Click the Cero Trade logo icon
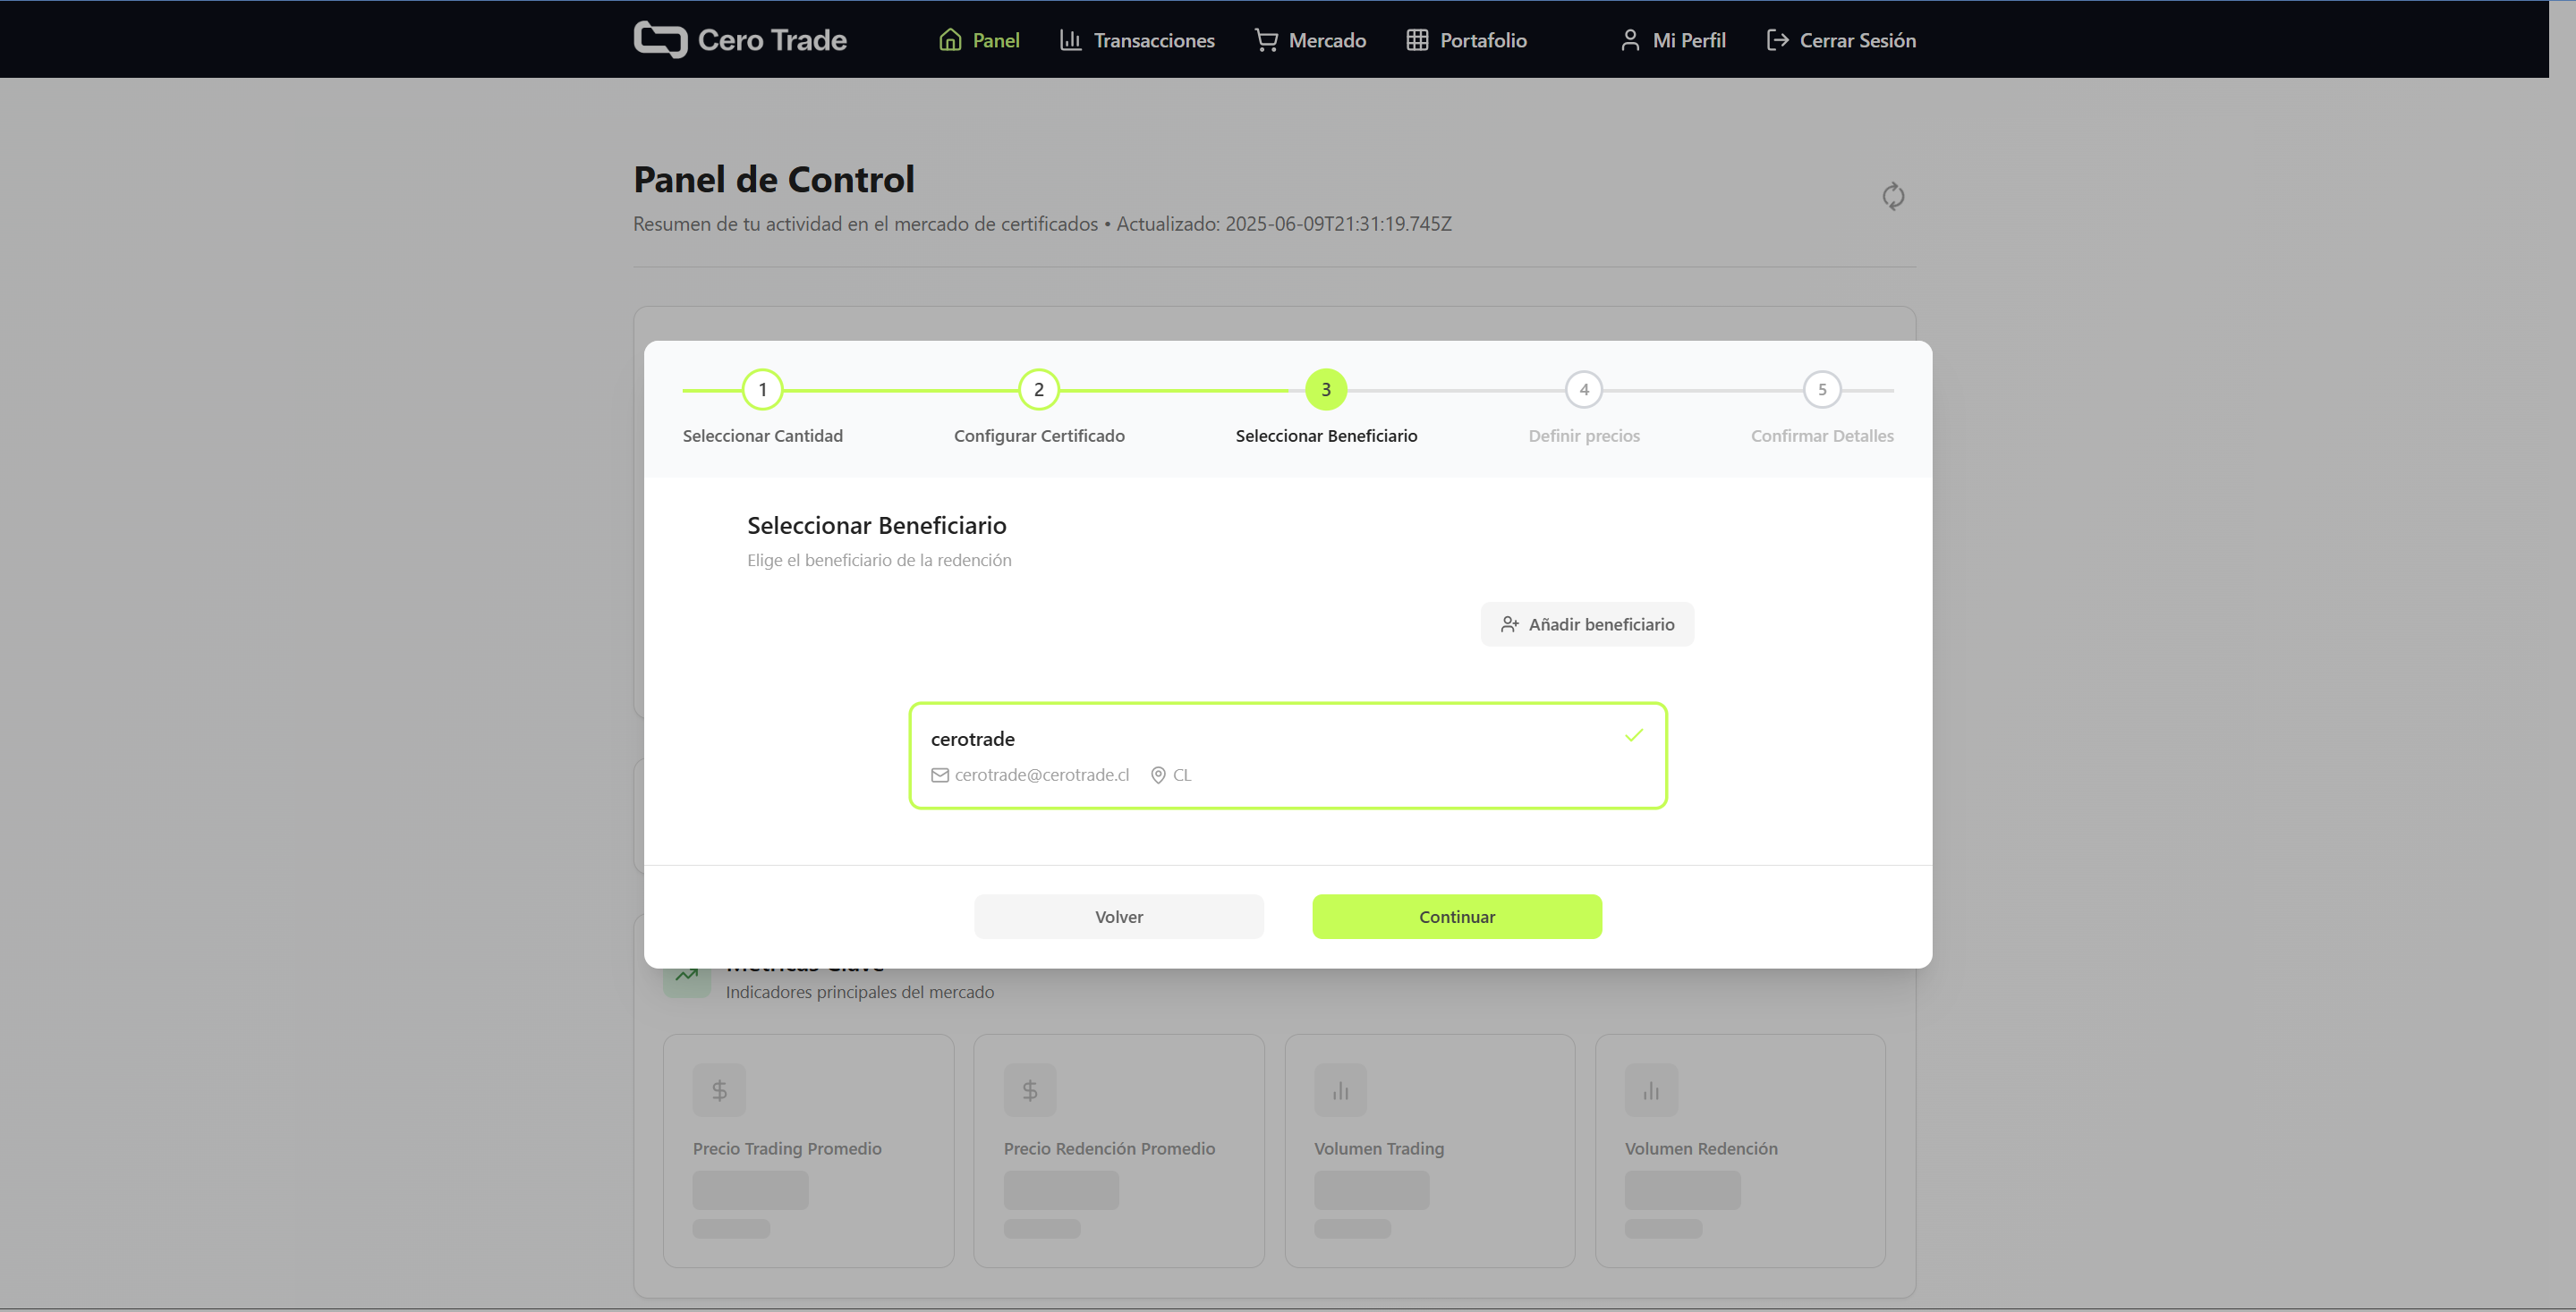2576x1312 pixels. [660, 40]
